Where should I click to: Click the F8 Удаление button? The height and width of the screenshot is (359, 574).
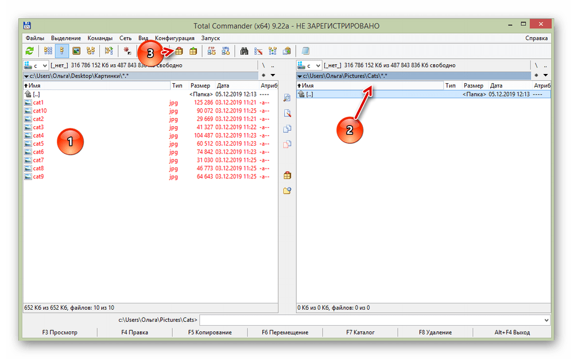[x=435, y=332]
